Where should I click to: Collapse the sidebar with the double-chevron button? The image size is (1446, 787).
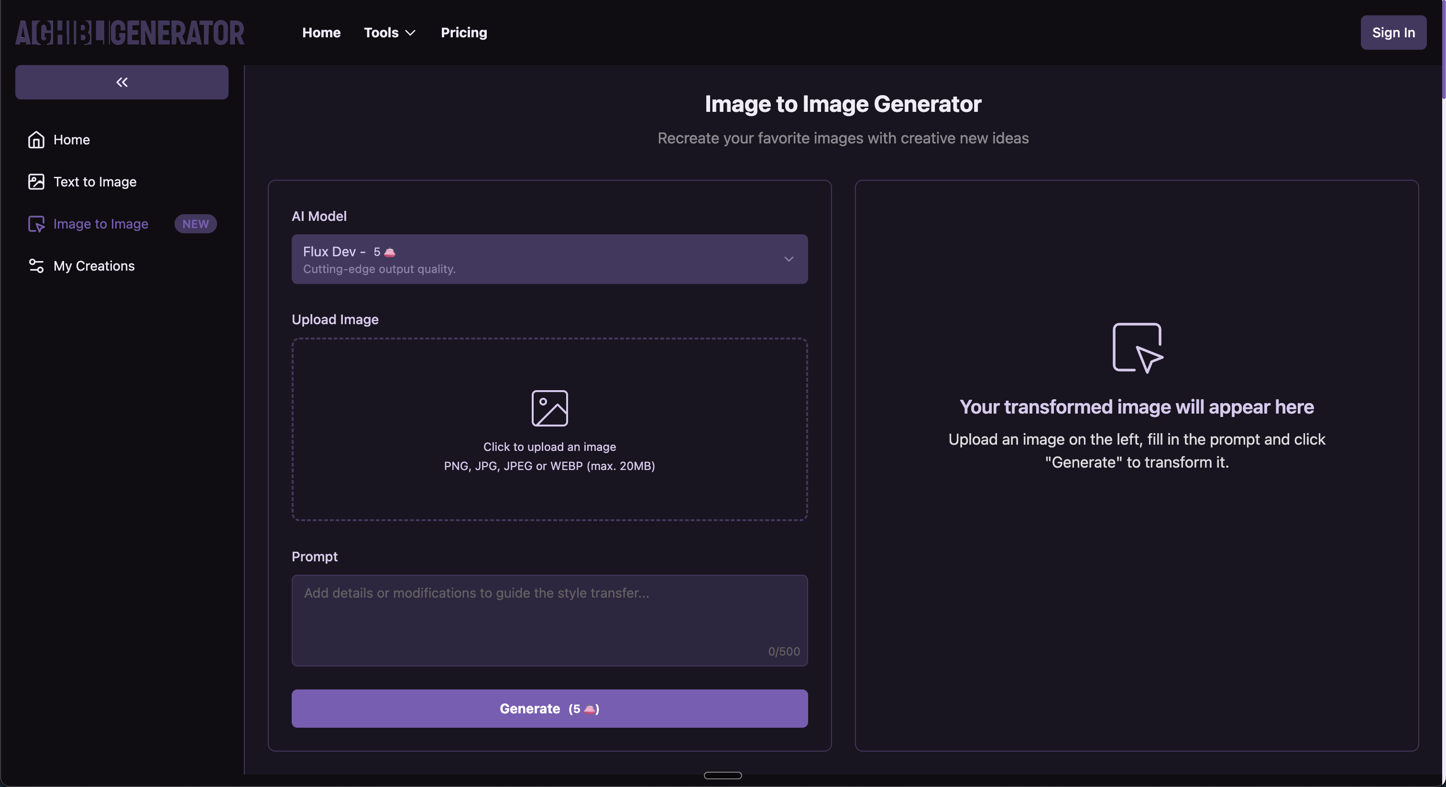click(x=120, y=82)
